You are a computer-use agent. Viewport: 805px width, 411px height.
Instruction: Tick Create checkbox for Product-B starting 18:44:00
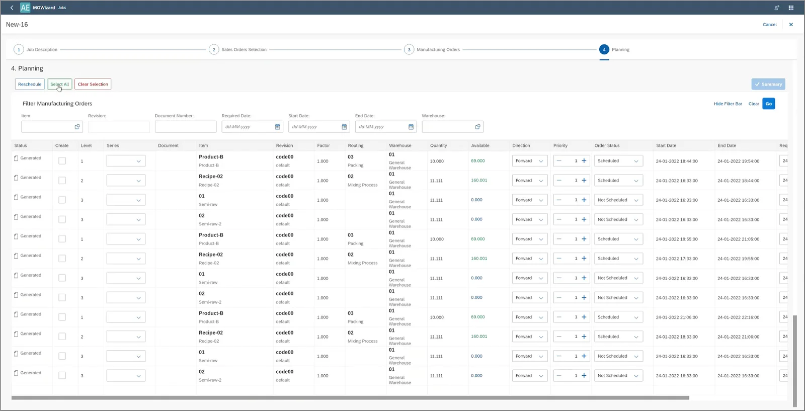(62, 161)
